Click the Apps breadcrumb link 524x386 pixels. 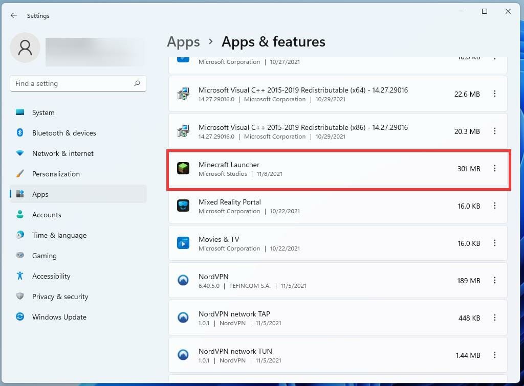pos(183,42)
